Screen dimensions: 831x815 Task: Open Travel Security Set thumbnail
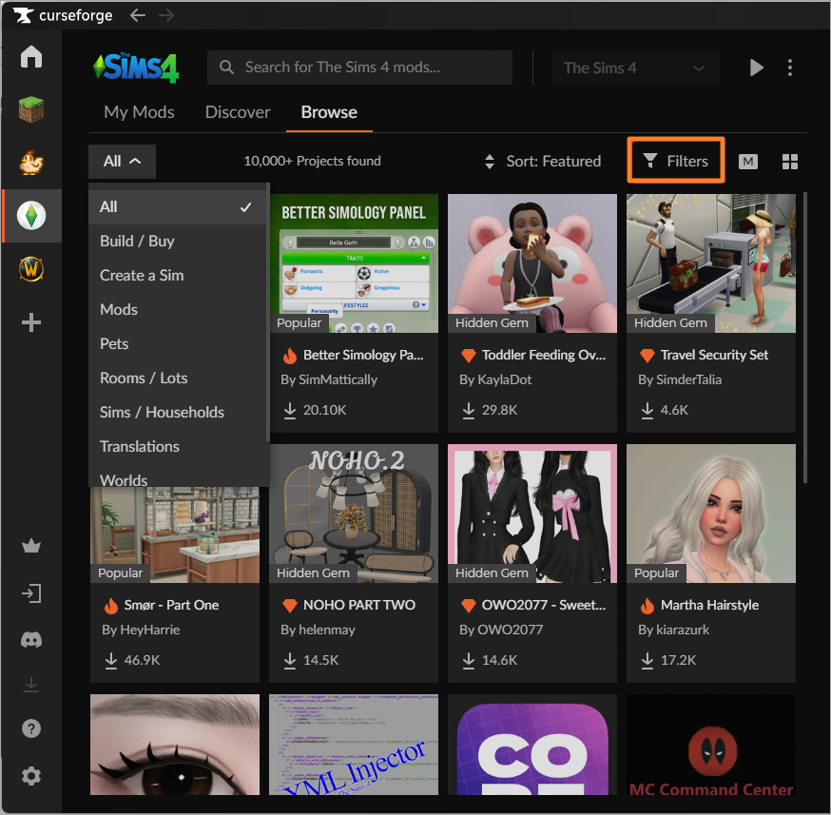tap(710, 263)
